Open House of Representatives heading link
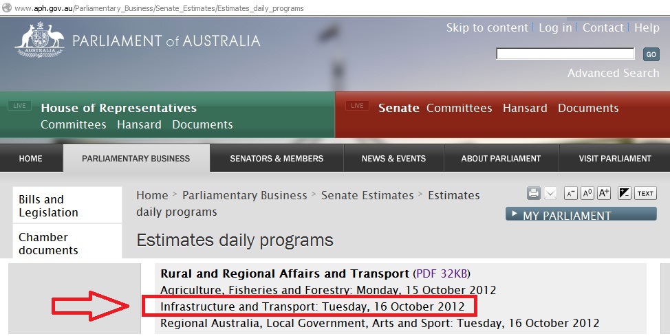670x336 pixels. point(119,108)
